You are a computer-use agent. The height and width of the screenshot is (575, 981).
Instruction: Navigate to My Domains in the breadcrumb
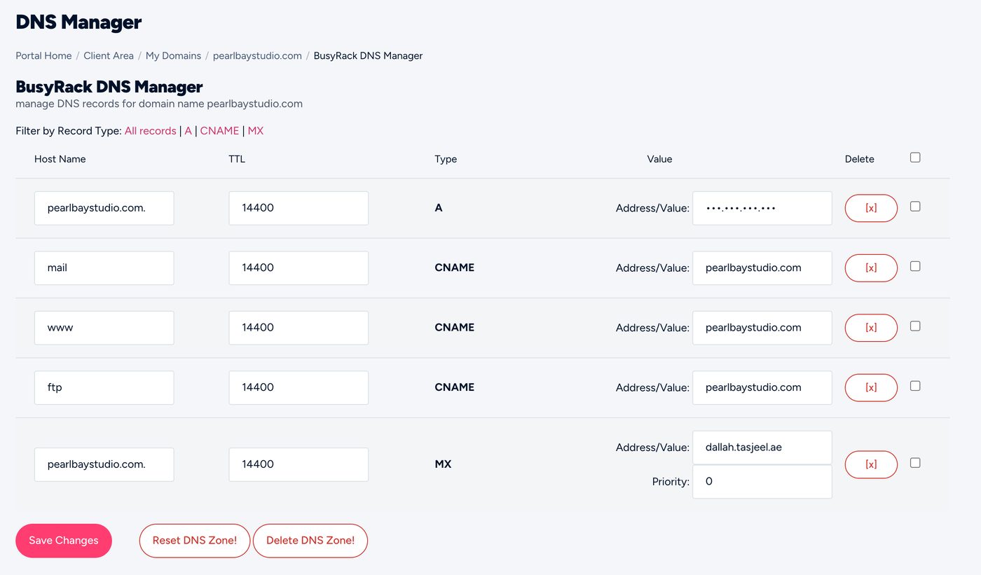click(173, 55)
